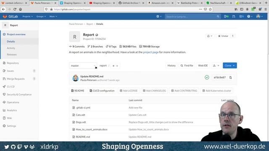
Task: Click the Find file button
Action: (x=187, y=65)
